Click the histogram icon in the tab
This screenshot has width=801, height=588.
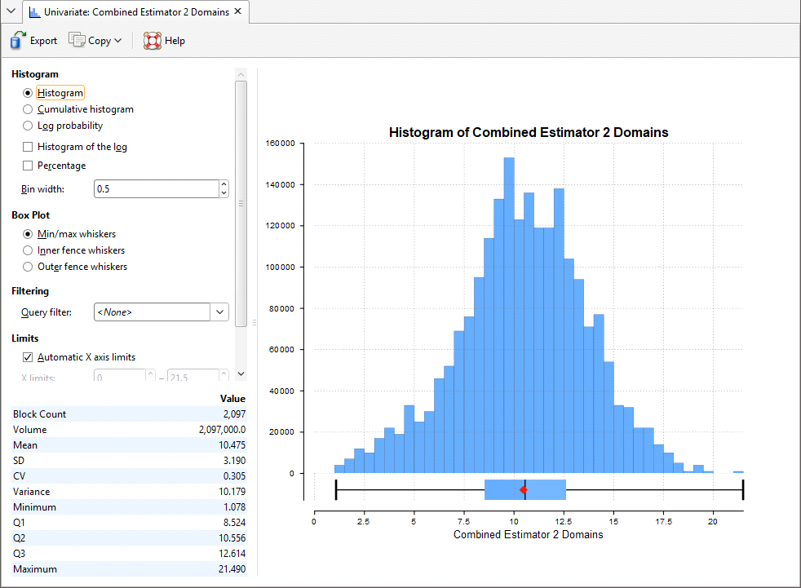coord(34,12)
